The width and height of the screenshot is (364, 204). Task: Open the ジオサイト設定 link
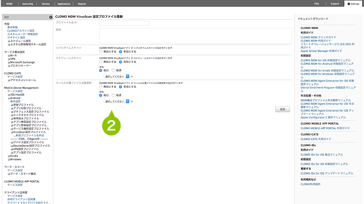pyautogui.click(x=16, y=38)
